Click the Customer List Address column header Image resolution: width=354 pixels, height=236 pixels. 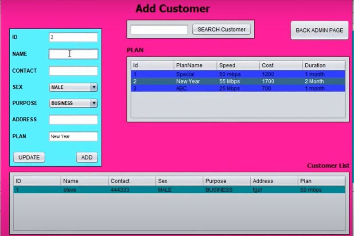[274, 181]
